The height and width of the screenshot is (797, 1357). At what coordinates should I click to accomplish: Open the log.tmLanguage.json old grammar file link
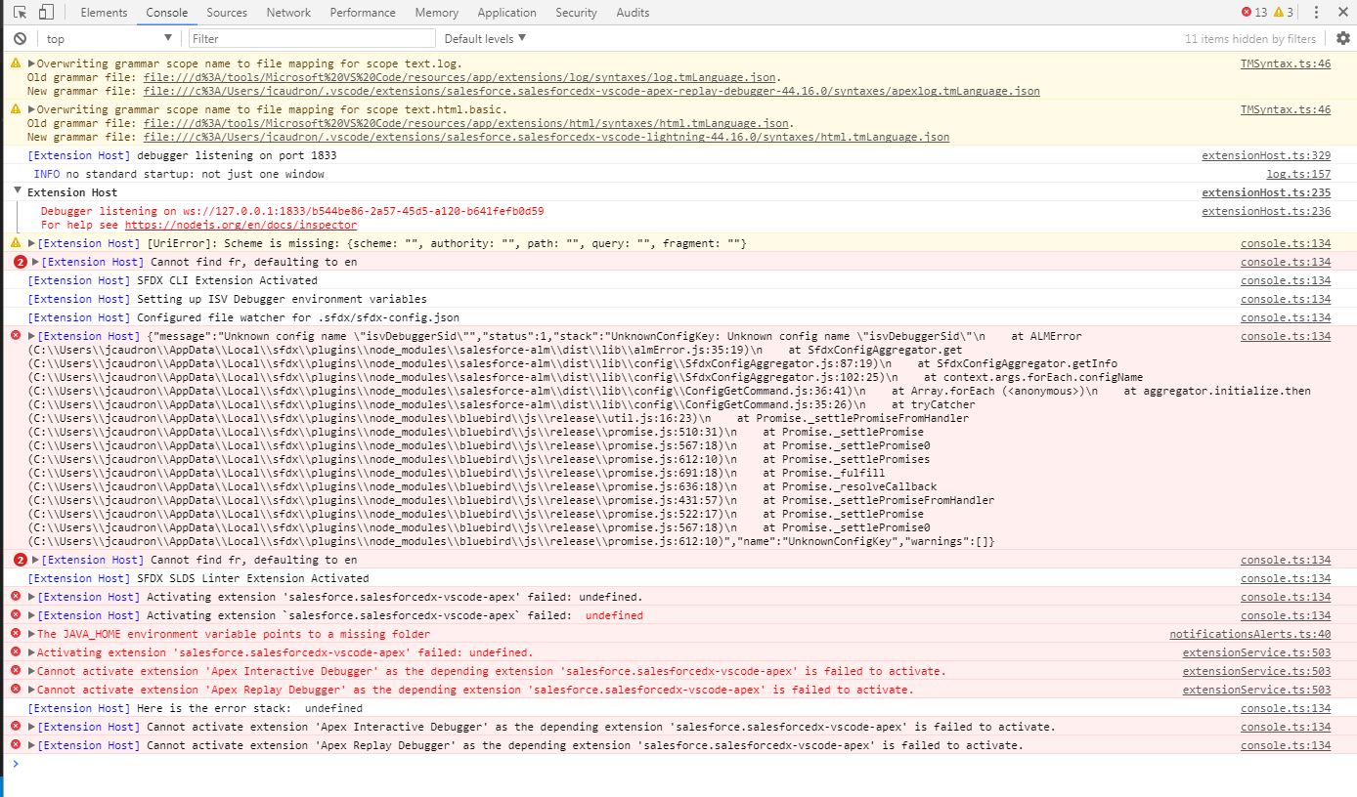pos(460,77)
